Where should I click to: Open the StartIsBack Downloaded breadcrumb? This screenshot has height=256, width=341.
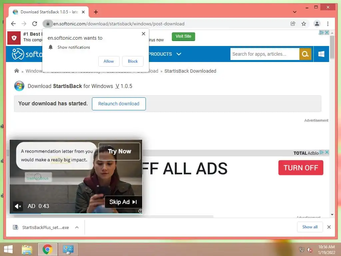(x=190, y=71)
